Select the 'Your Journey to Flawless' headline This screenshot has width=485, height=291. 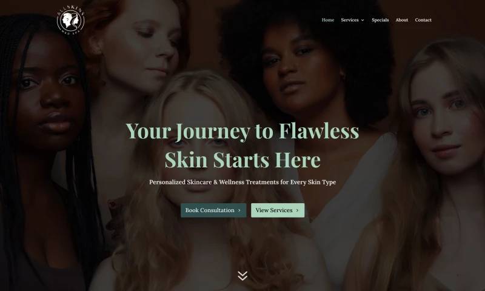click(242, 131)
